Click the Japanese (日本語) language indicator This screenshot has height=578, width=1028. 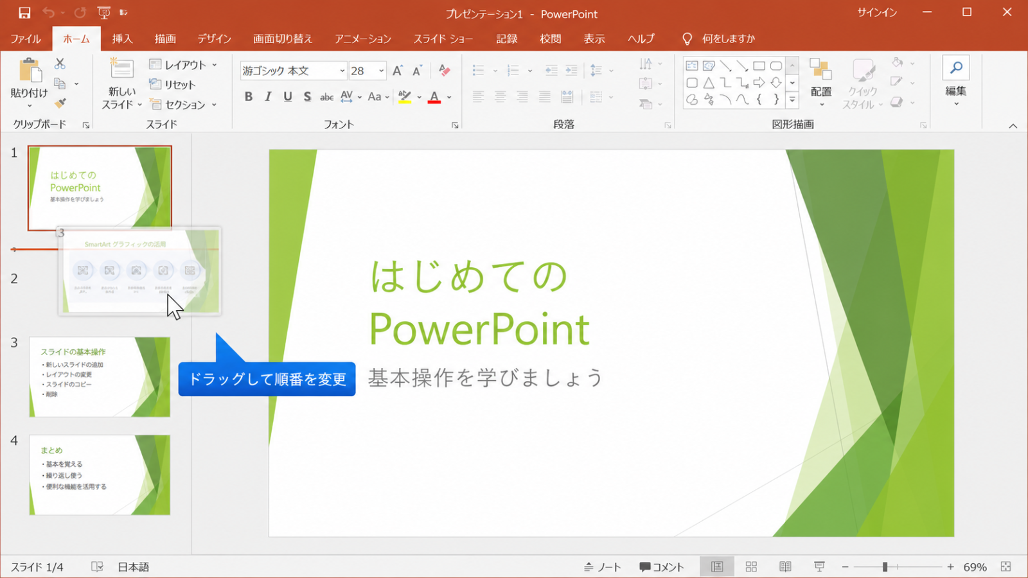(134, 567)
